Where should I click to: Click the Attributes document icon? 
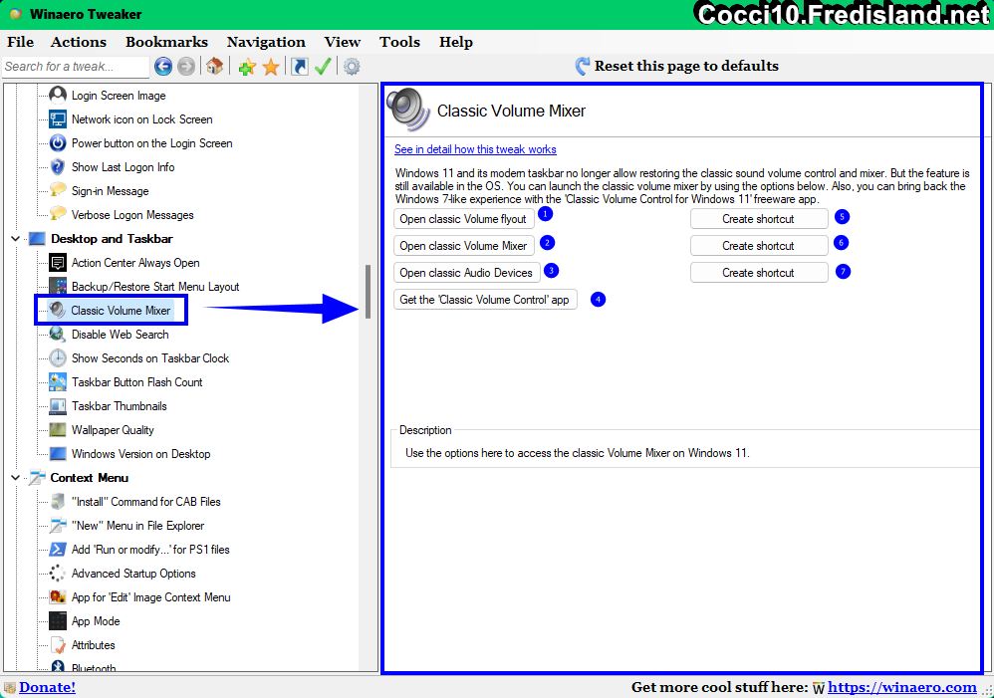coord(58,645)
